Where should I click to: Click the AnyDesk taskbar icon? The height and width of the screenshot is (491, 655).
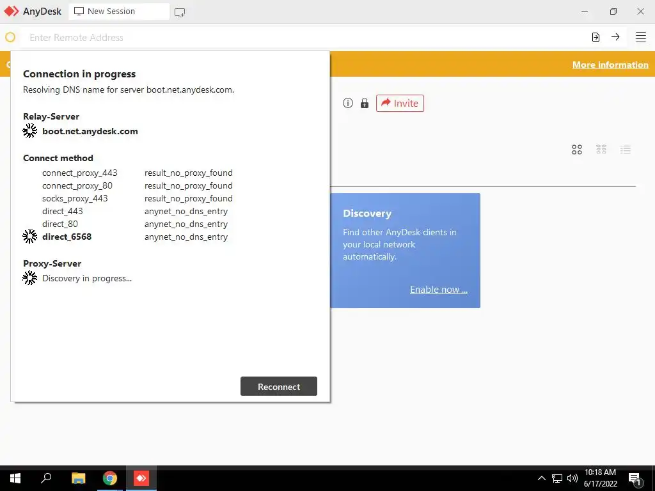pyautogui.click(x=141, y=478)
